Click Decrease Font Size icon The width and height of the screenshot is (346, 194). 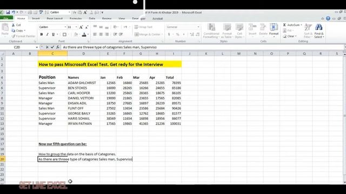coord(86,27)
